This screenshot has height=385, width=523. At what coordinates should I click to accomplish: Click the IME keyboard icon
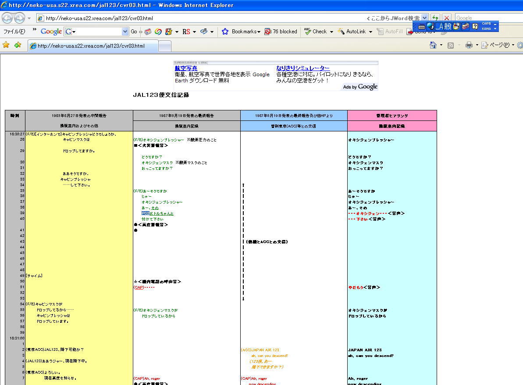(422, 26)
